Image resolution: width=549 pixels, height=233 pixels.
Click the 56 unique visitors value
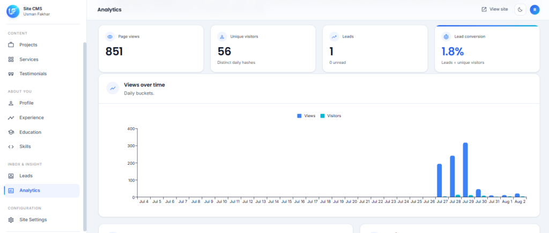click(225, 52)
